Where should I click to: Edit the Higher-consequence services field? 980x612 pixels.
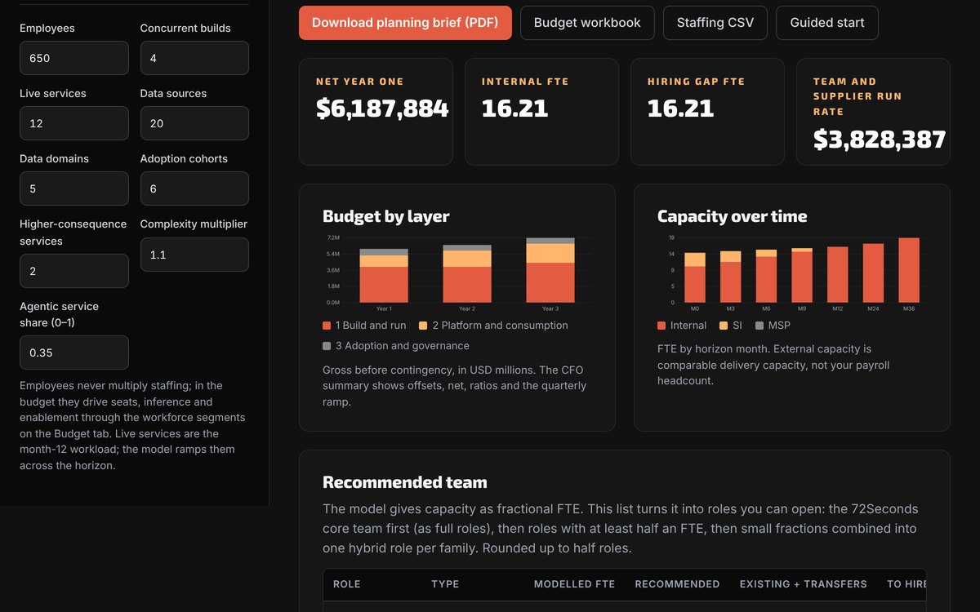[x=74, y=271]
